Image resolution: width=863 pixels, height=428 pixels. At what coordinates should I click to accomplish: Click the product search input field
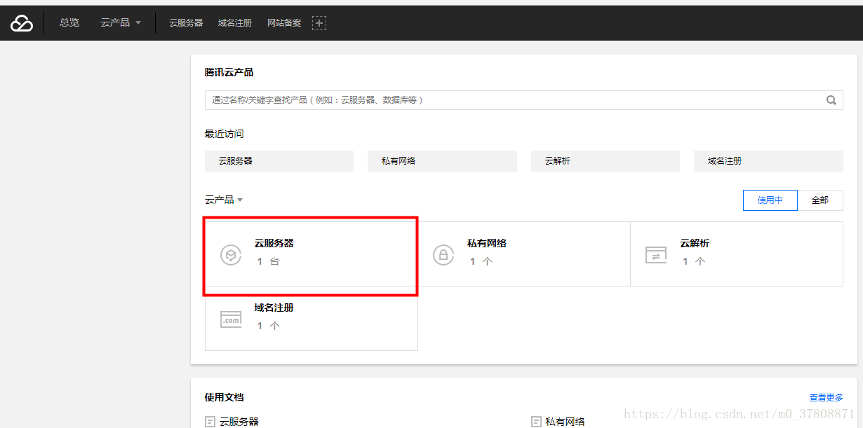tap(524, 100)
